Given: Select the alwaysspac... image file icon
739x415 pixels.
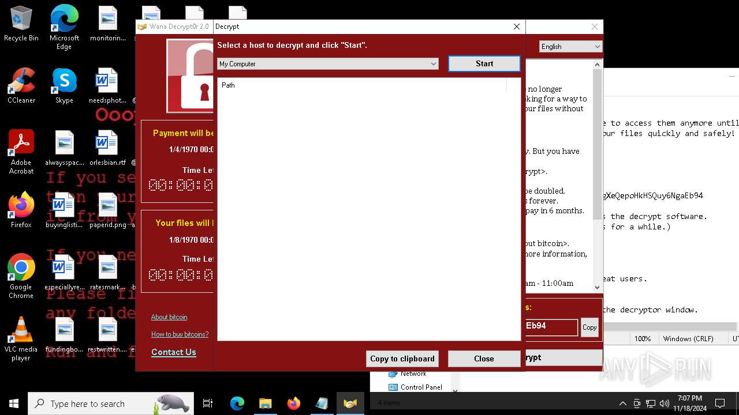Looking at the screenshot, I should (64, 148).
